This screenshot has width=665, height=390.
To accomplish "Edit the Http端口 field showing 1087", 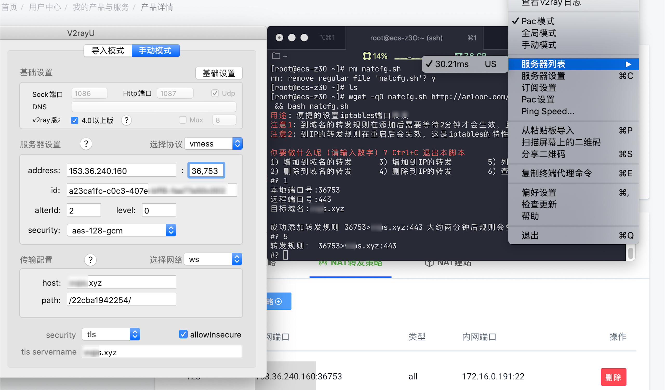I will (175, 93).
